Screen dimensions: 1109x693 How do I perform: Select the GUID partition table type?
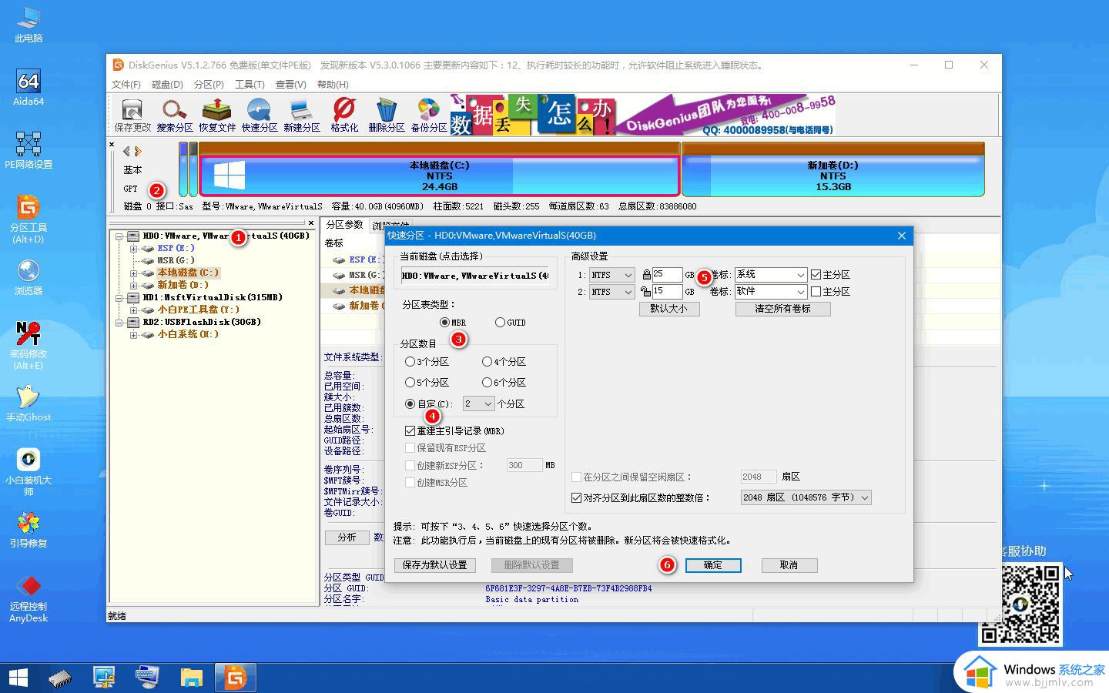point(511,323)
